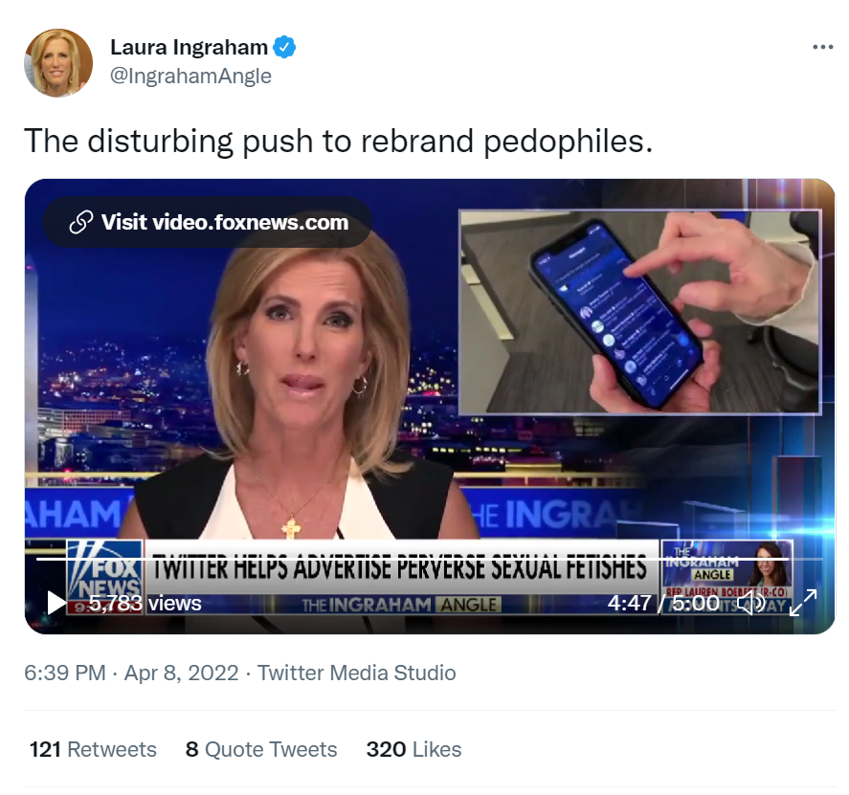Viewport: 849px width, 795px height.
Task: Open Laura Ingraham's profile picture
Action: [58, 63]
